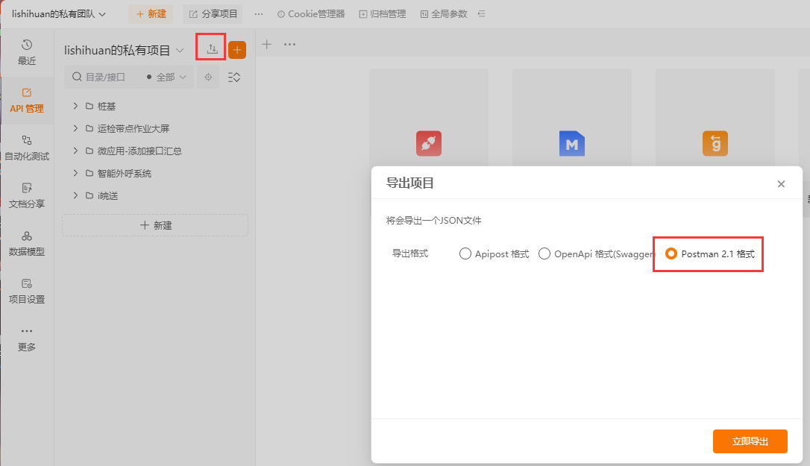Open 数据模型 in the sidebar
The image size is (810, 466).
[x=27, y=243]
